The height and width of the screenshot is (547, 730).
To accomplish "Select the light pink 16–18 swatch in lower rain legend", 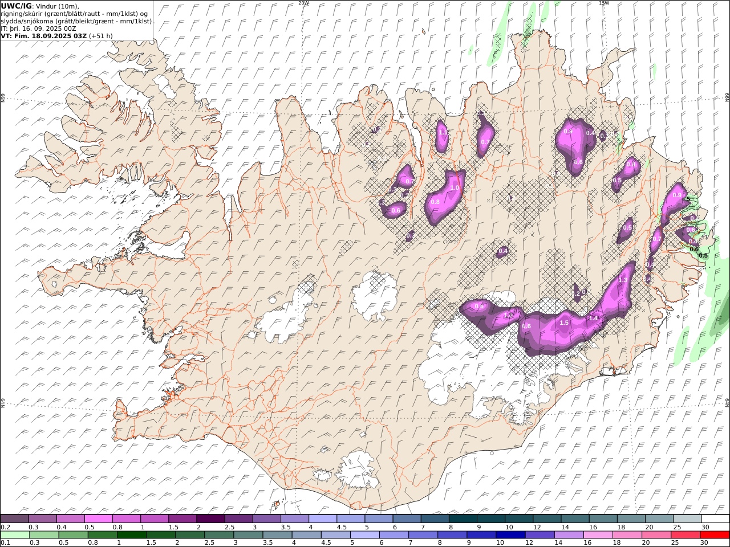I will 598,534.
